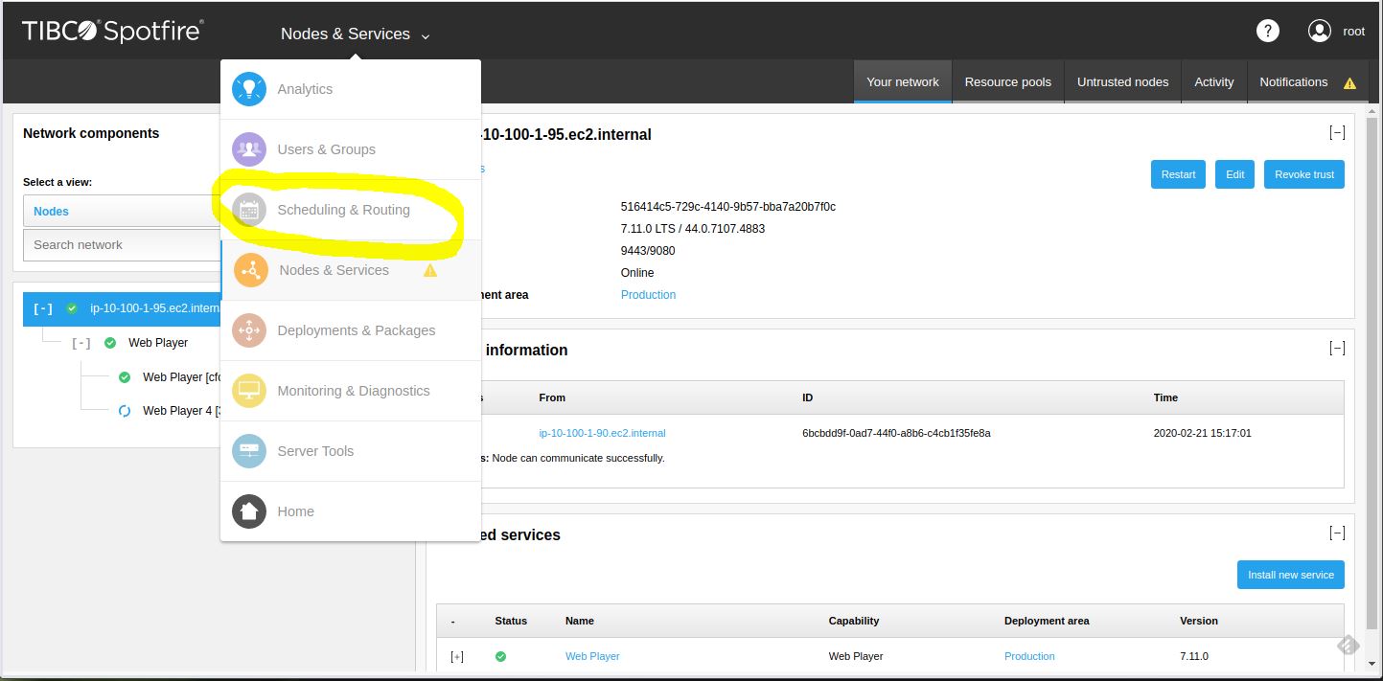Open Web Player link in services table
1383x681 pixels.
[x=592, y=656]
